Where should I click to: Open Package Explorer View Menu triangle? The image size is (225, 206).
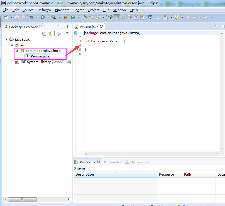[x=67, y=33]
